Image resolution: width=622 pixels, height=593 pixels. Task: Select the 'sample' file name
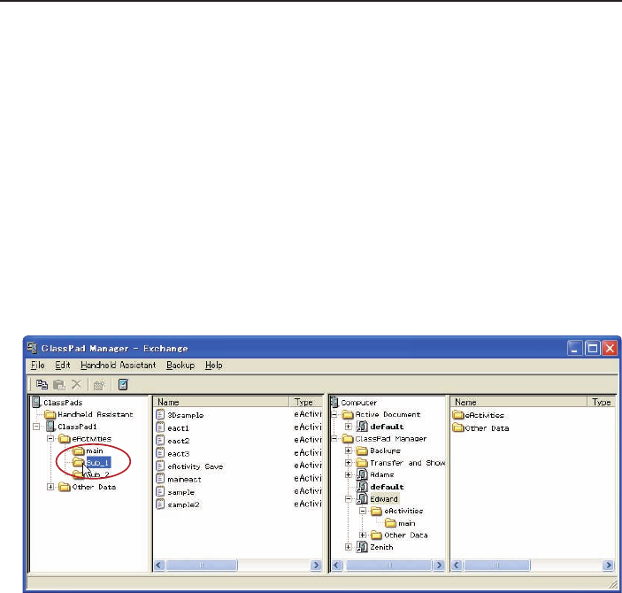point(180,492)
